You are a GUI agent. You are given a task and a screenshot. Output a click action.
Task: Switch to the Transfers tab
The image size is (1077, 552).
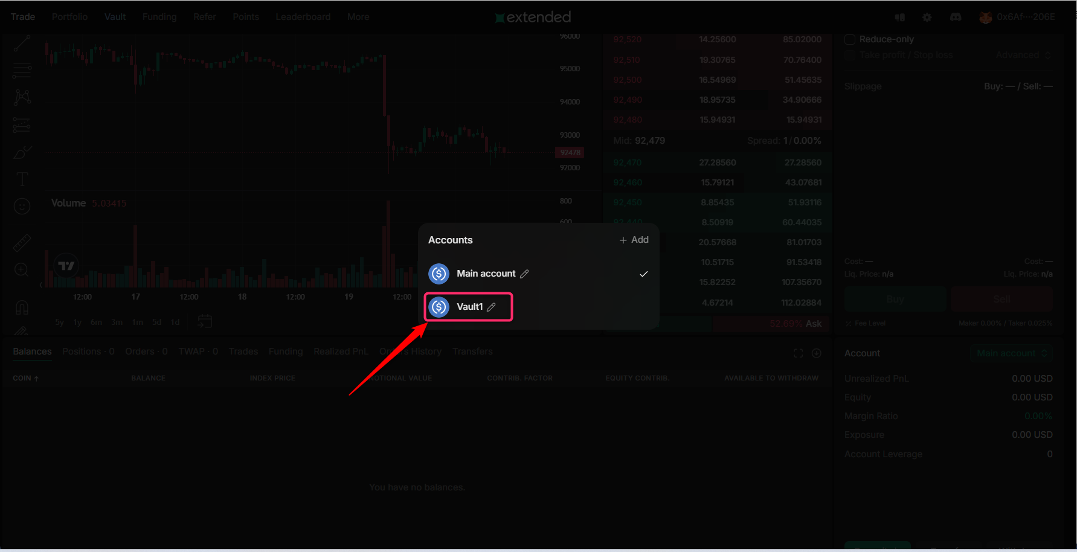[x=472, y=351]
